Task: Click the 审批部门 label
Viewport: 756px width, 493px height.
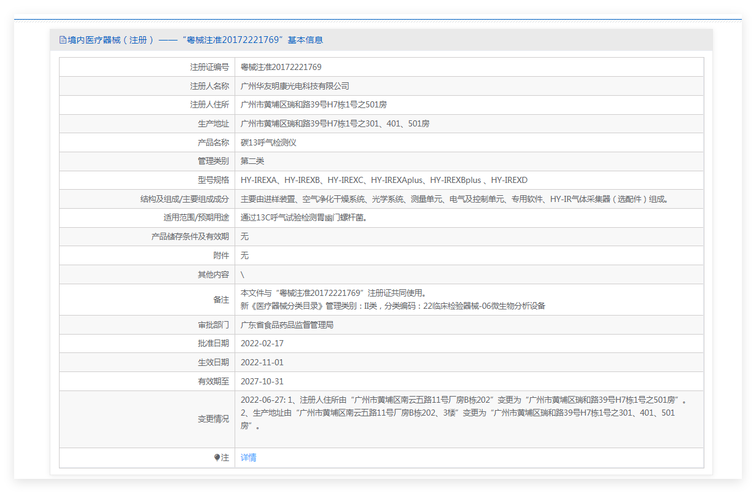Action: [x=213, y=325]
